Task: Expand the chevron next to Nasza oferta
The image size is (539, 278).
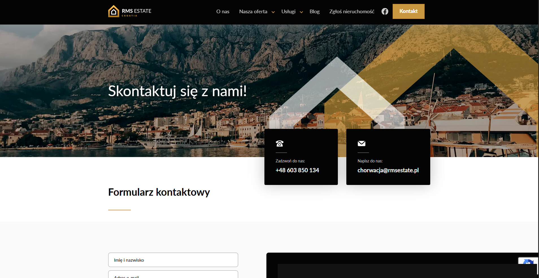Action: (x=273, y=12)
